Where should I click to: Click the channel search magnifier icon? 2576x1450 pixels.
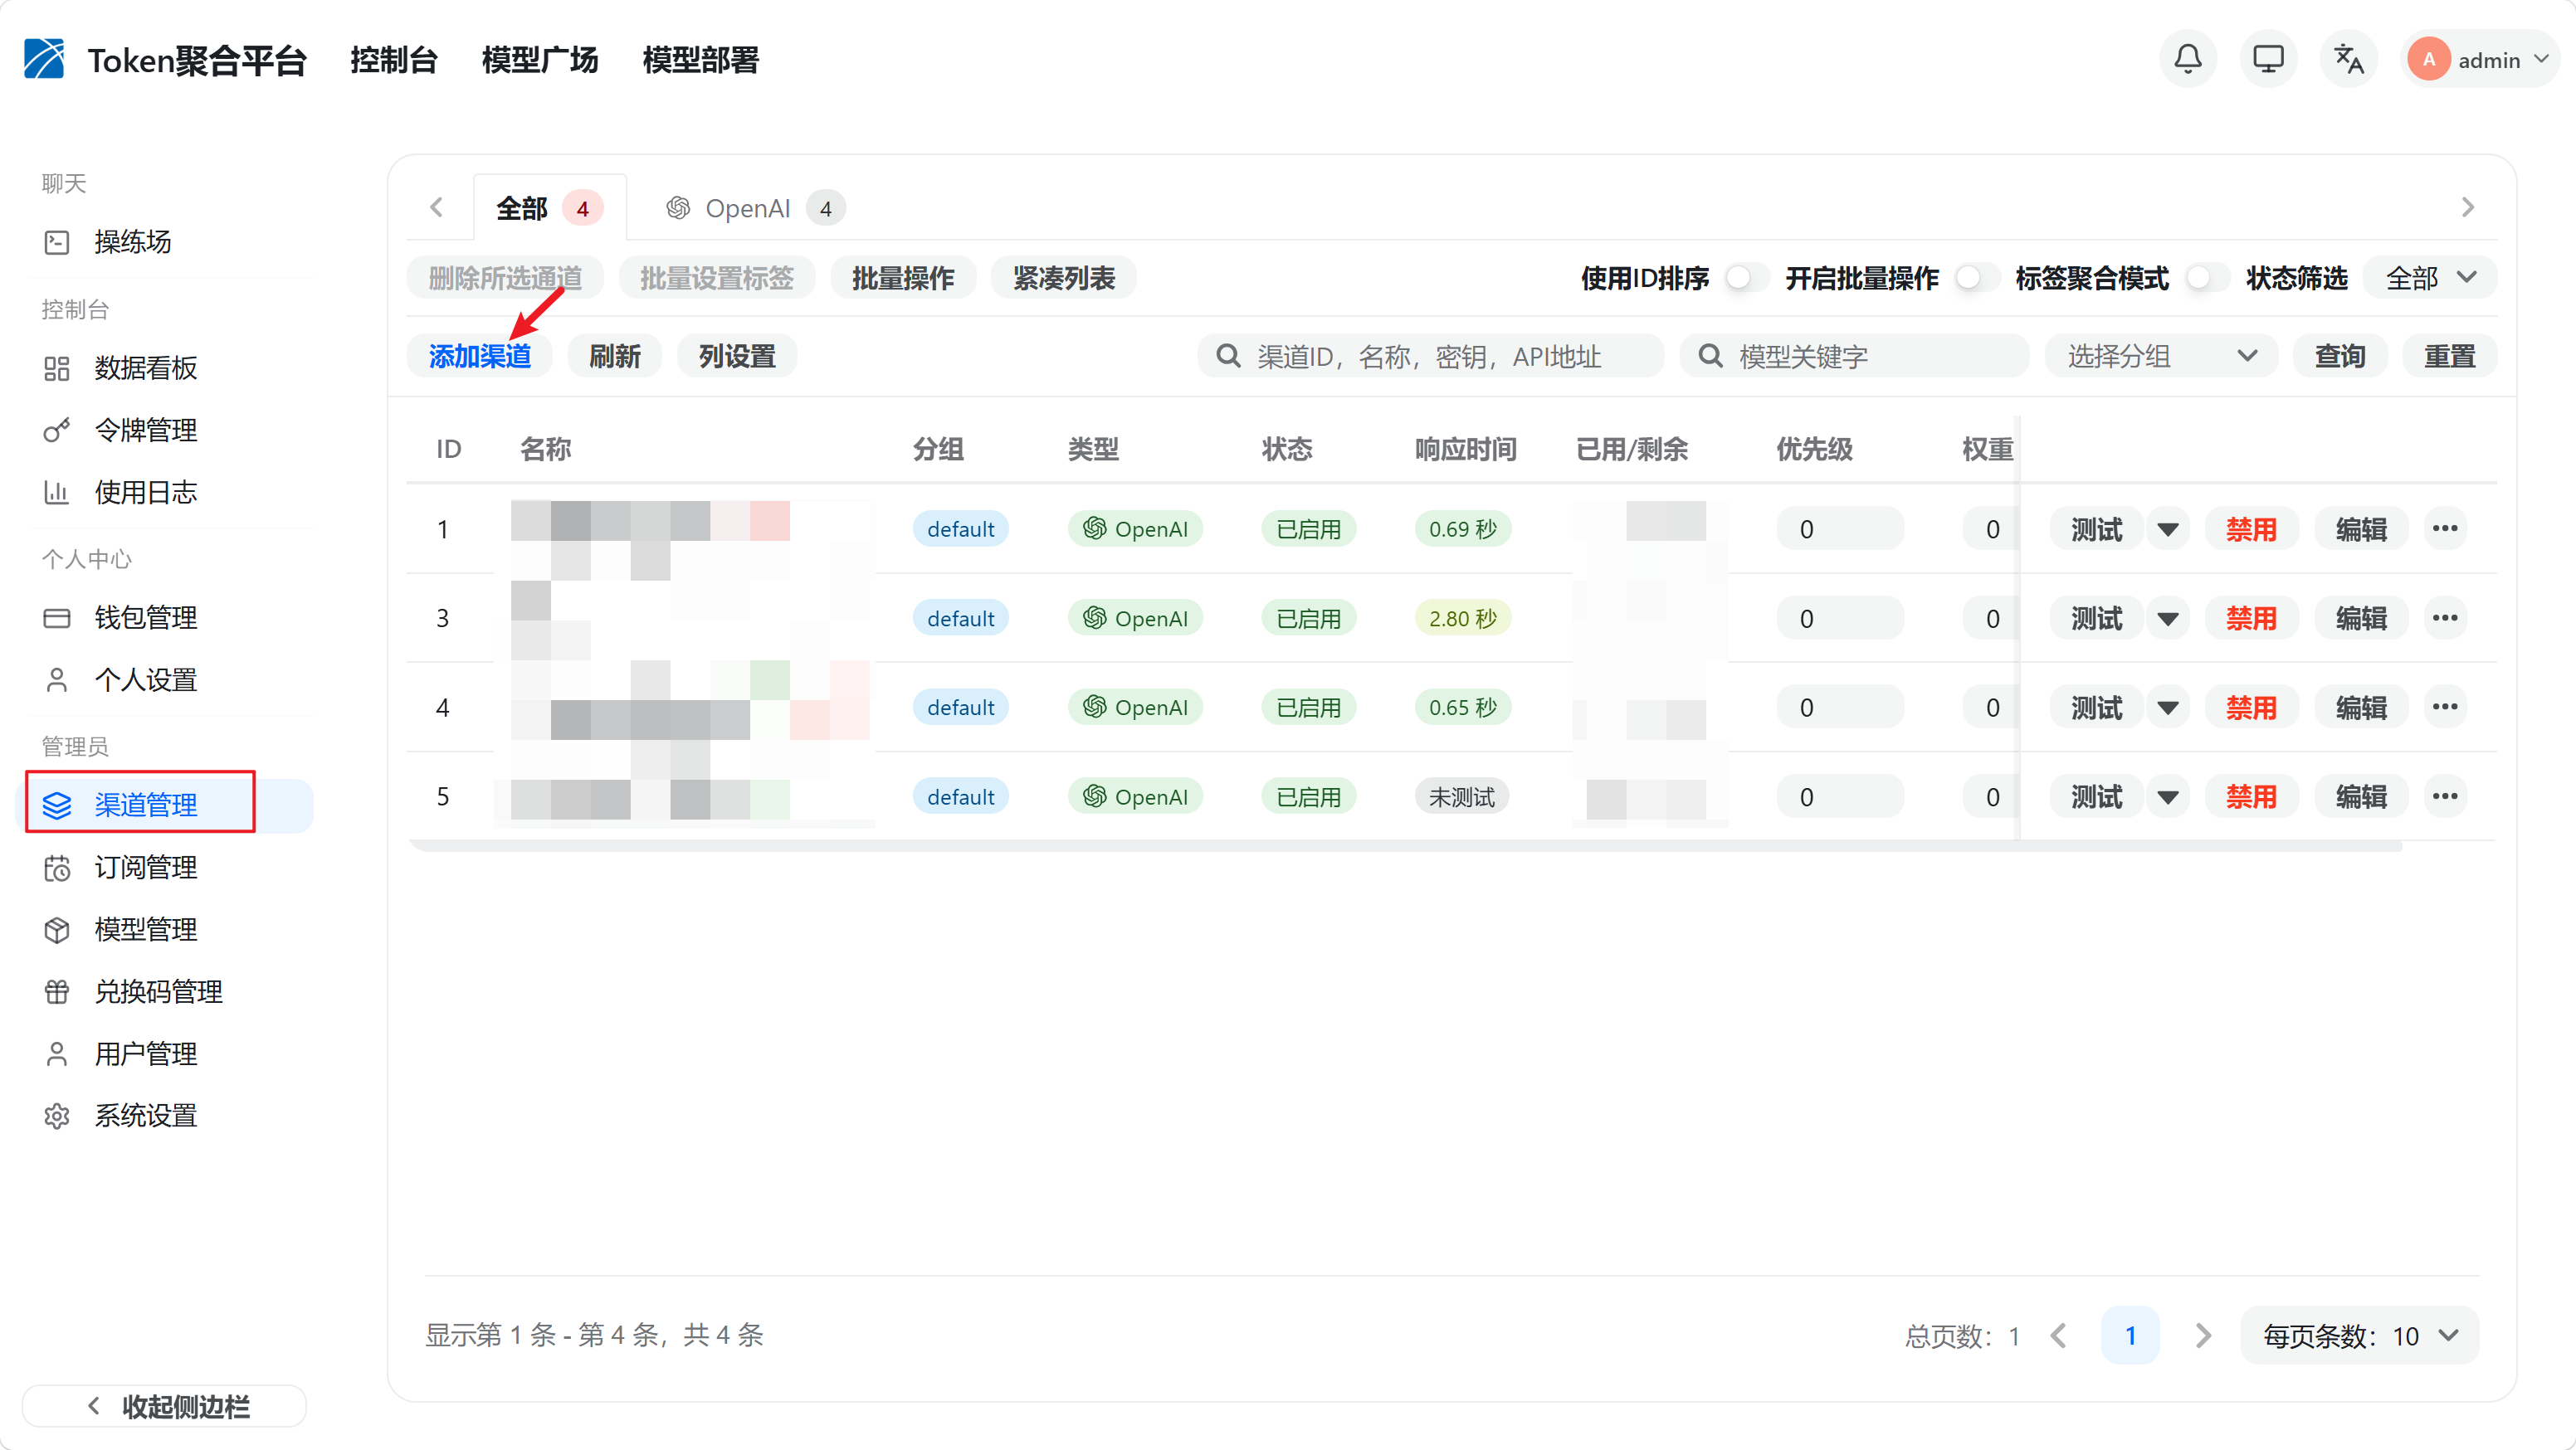[1228, 356]
